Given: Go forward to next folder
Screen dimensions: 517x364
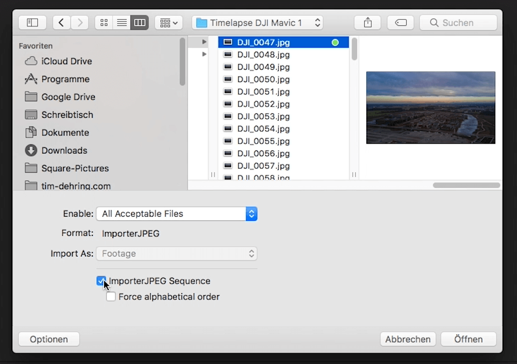Looking at the screenshot, I should click(79, 23).
